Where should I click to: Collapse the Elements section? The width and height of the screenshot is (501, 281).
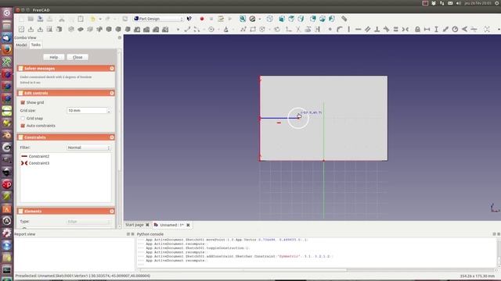pyautogui.click(x=112, y=211)
